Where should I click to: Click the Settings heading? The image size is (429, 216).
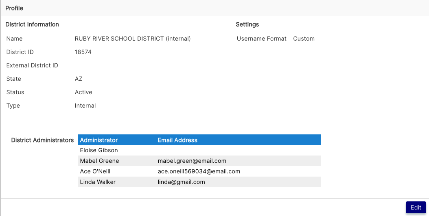[247, 24]
